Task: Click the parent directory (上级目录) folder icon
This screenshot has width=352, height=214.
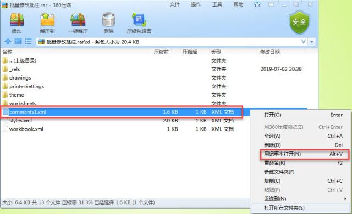Action: 5,61
